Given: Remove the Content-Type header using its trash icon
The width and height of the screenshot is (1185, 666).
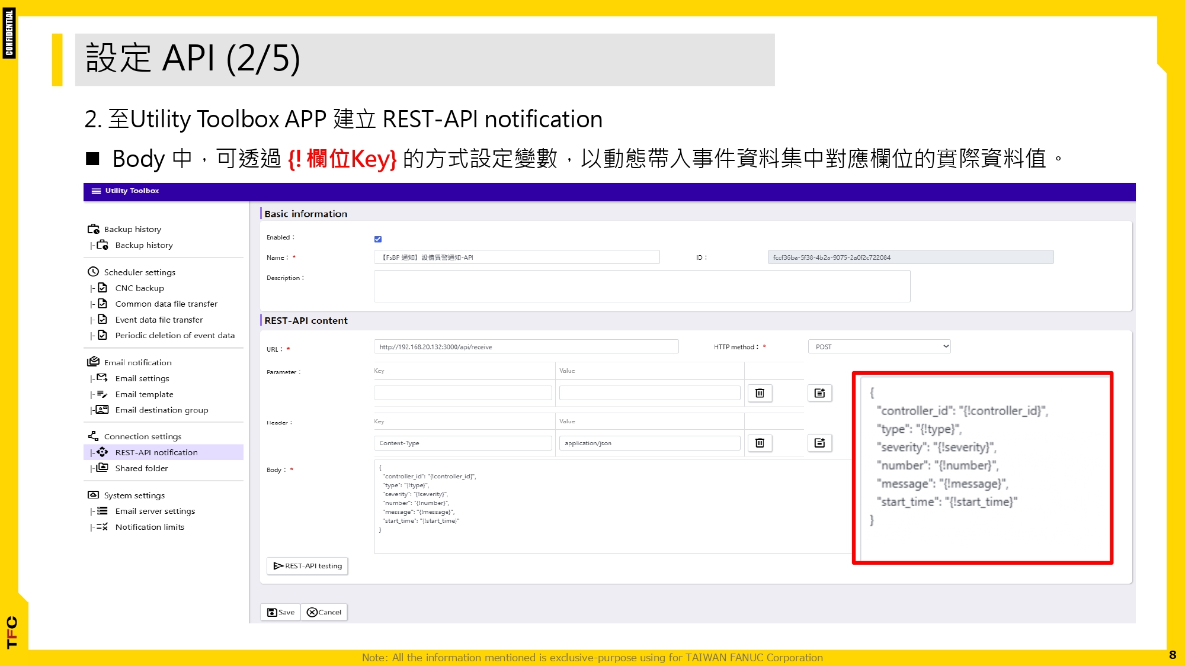Looking at the screenshot, I should tap(760, 442).
